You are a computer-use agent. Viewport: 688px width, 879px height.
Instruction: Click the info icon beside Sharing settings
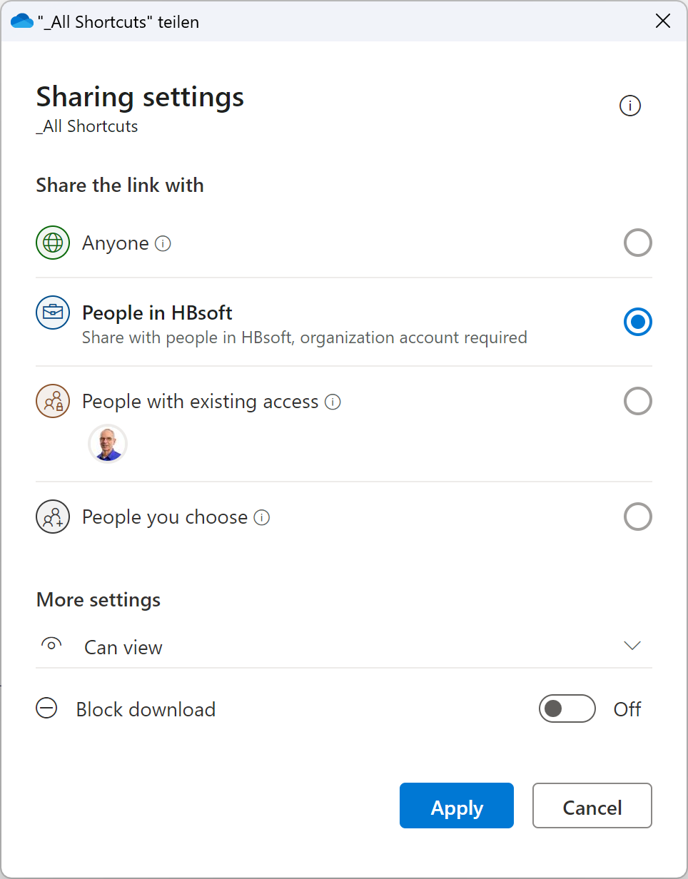629,106
